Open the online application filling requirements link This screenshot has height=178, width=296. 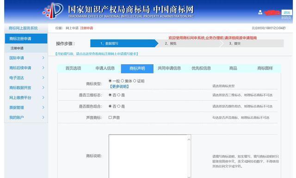pos(97,54)
